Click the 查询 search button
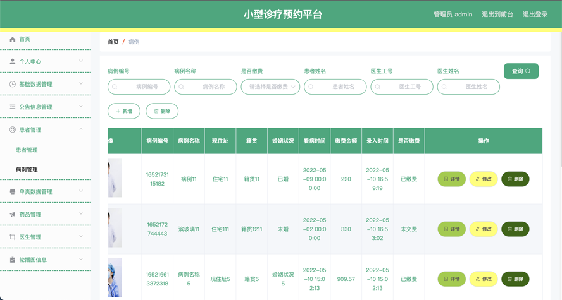562x300 pixels. [x=521, y=71]
